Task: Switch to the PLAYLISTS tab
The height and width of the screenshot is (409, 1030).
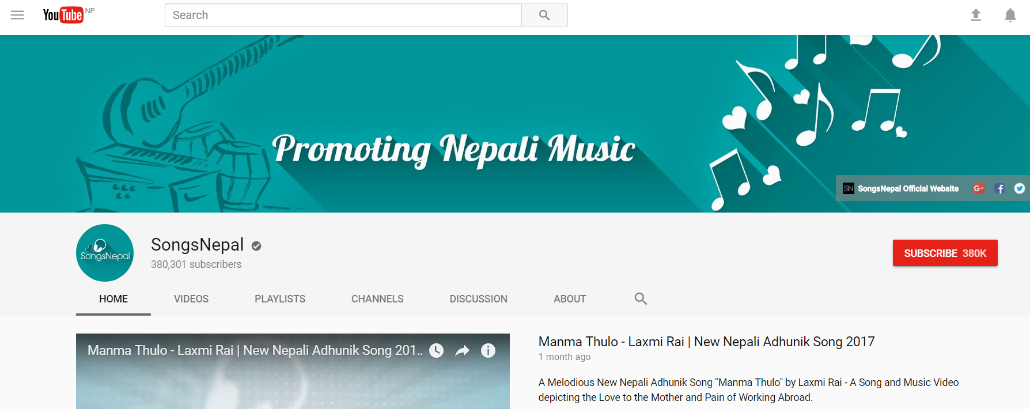Action: 280,299
